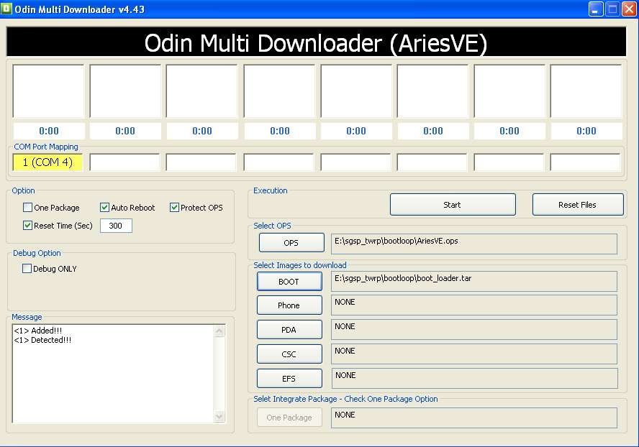Viewport: 639px width, 447px height.
Task: Click the Message log scrollbar down arrow
Action: click(219, 417)
